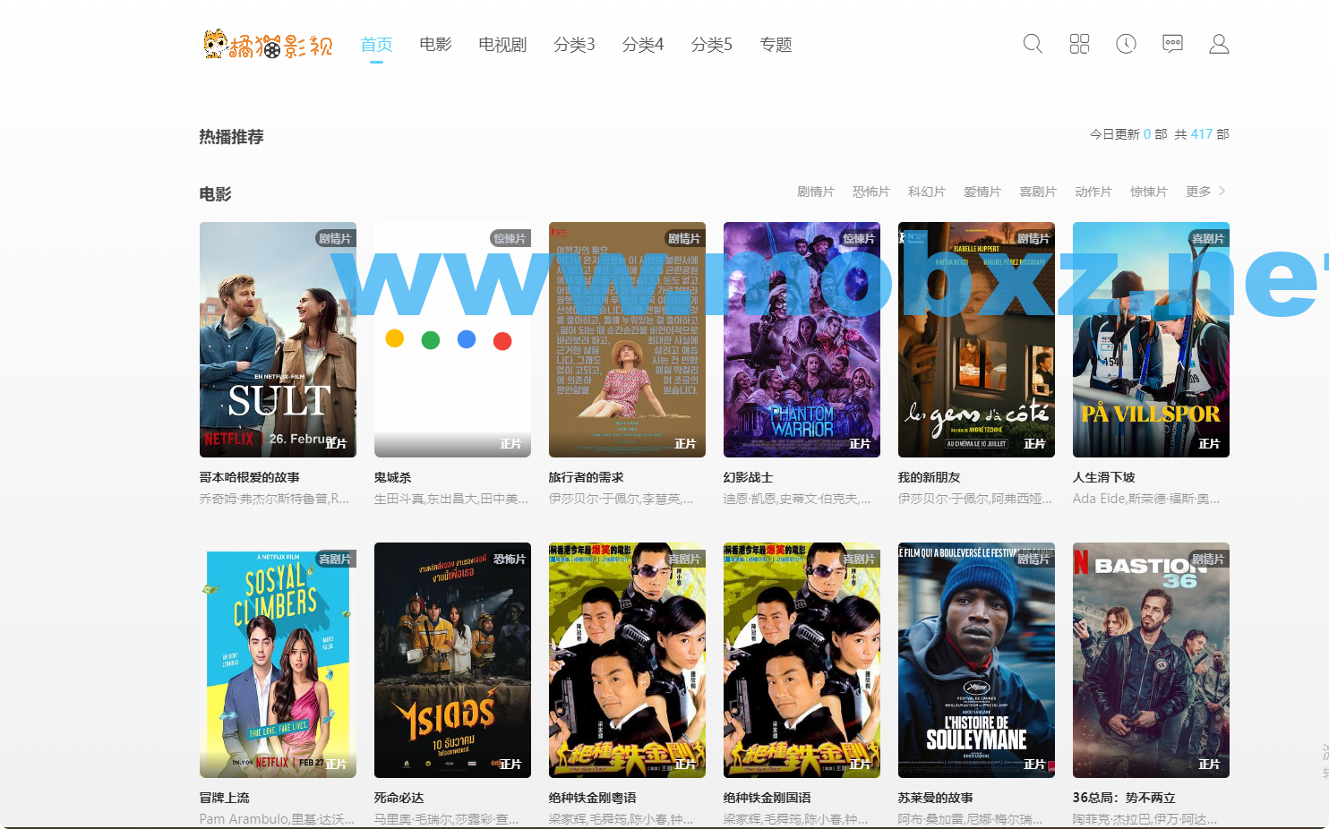This screenshot has height=829, width=1329.
Task: Open the user account profile icon
Action: [1219, 44]
